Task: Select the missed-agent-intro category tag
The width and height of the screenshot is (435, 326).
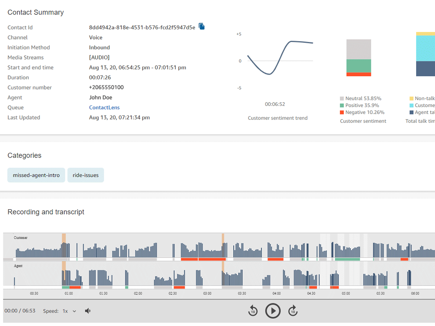Action: coord(36,175)
